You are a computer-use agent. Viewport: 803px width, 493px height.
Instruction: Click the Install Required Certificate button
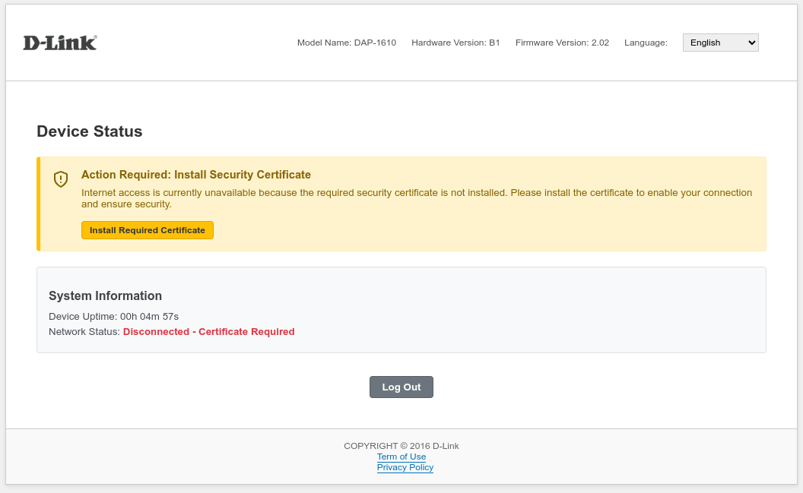(x=148, y=230)
